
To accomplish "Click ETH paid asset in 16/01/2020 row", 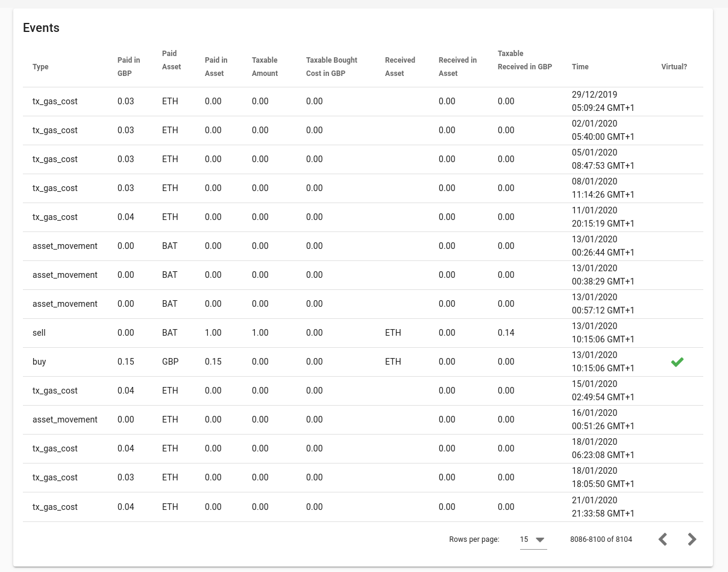I will tap(170, 420).
